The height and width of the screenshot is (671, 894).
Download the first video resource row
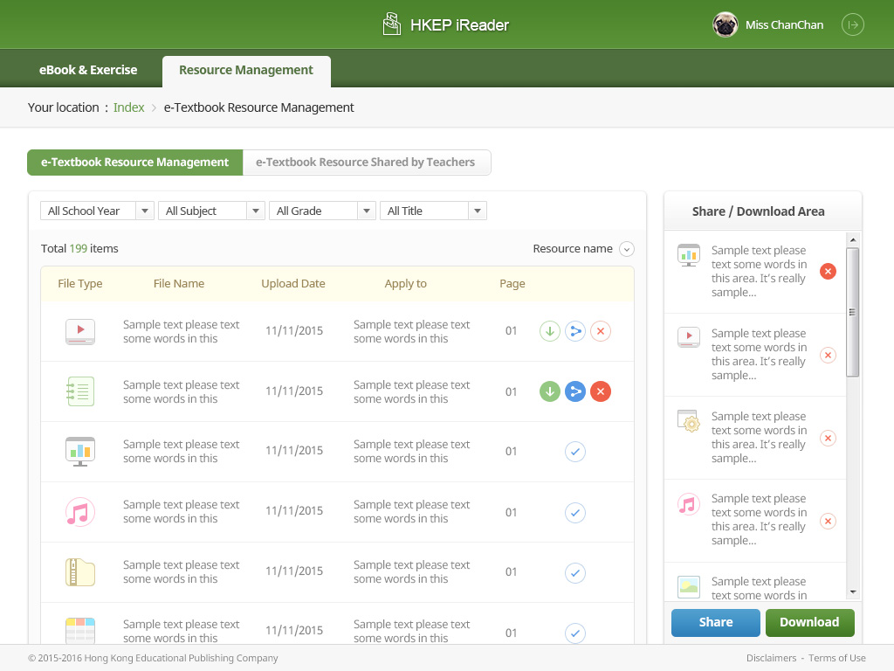tap(549, 331)
